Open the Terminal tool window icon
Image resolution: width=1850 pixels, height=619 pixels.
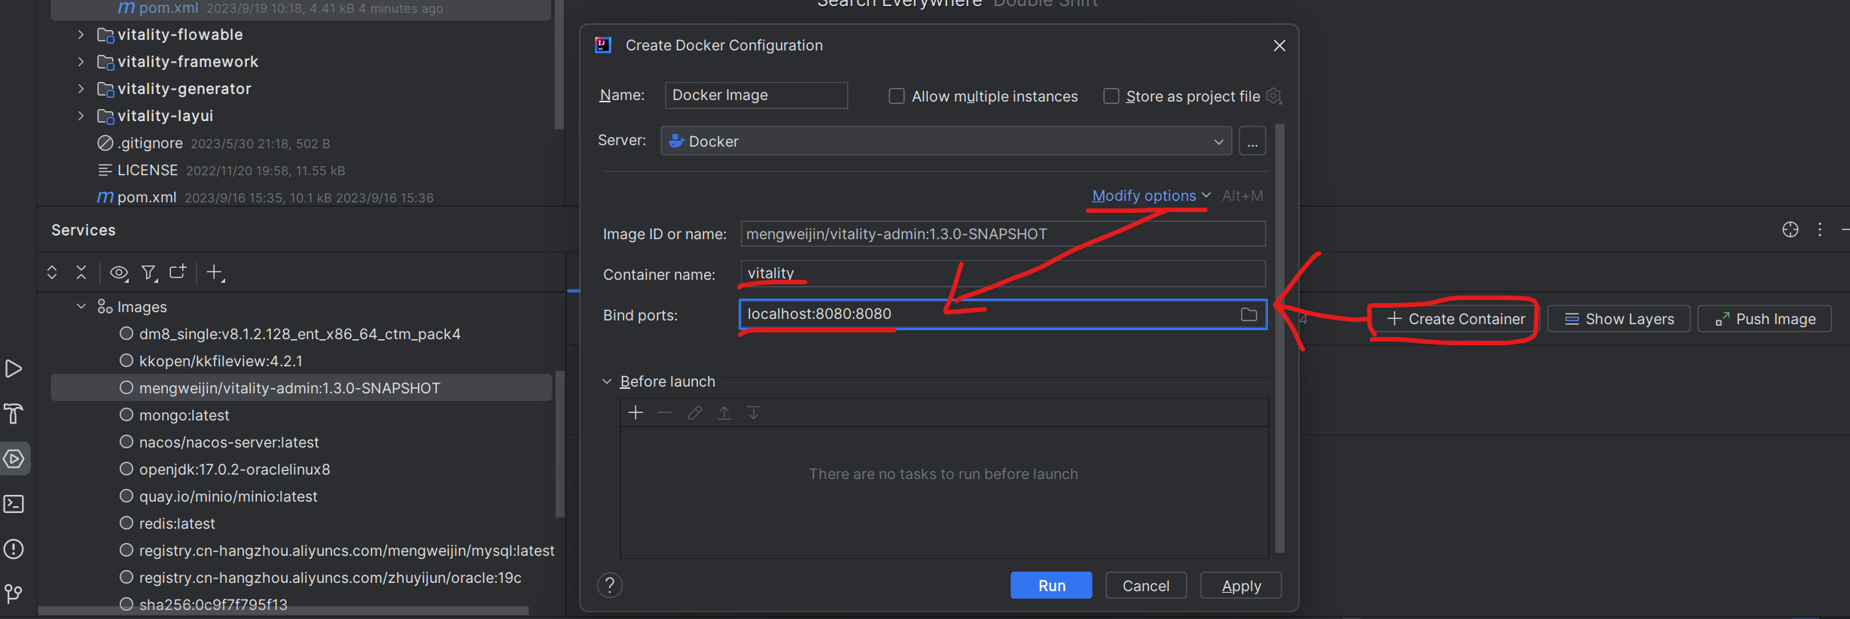click(x=14, y=504)
